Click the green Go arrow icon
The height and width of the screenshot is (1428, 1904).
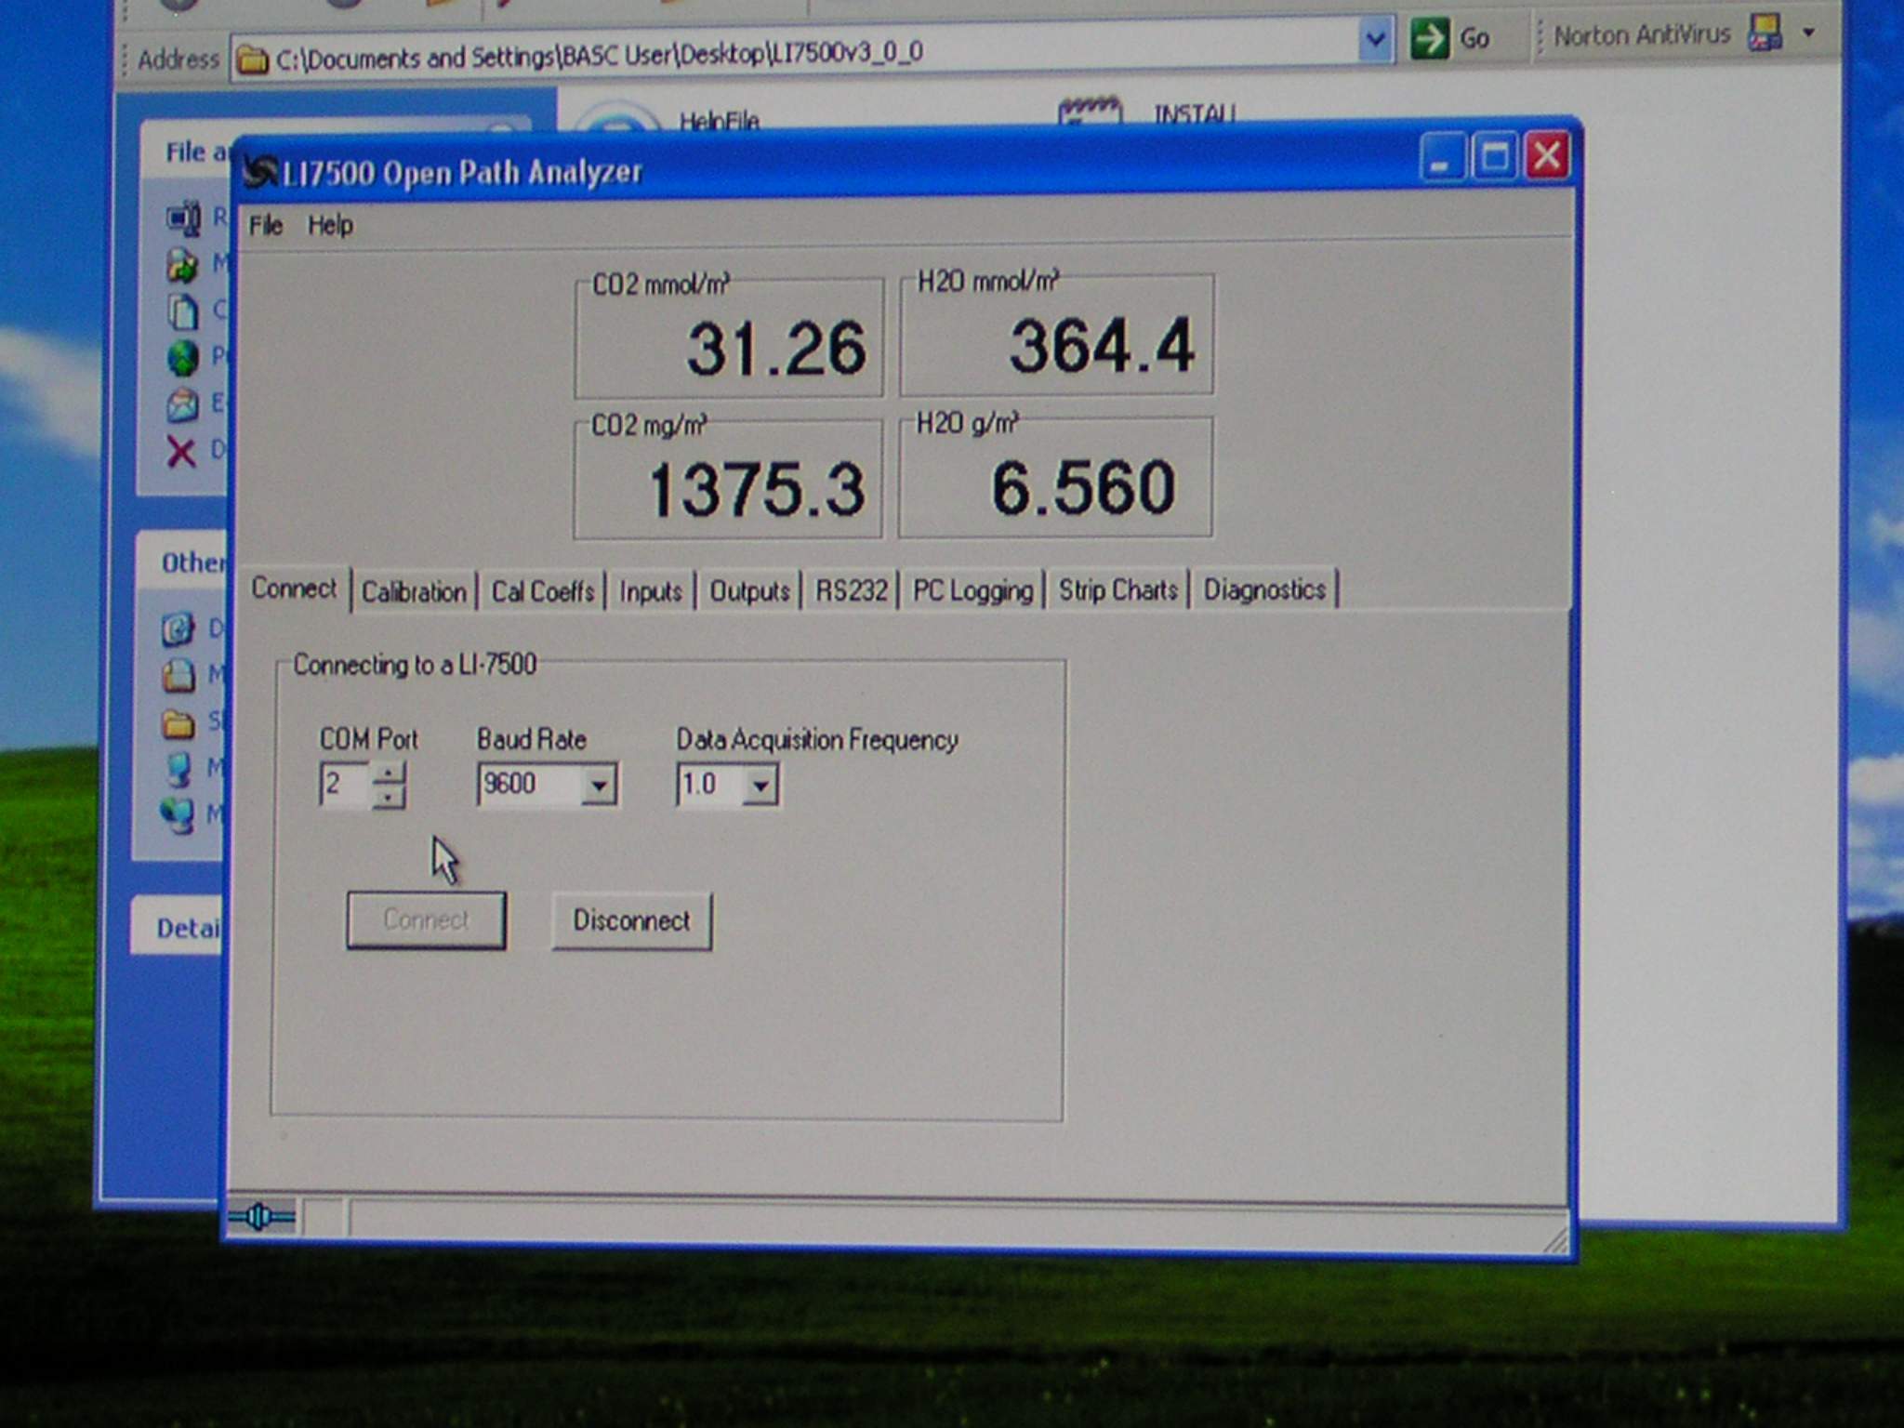(1429, 39)
